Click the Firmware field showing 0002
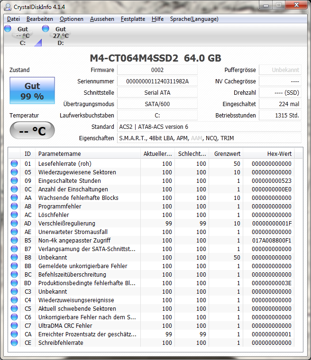 [x=157, y=70]
